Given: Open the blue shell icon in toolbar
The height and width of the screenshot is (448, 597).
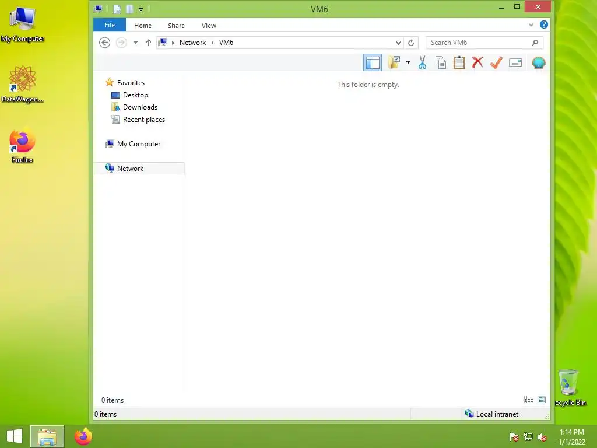Looking at the screenshot, I should click(538, 62).
